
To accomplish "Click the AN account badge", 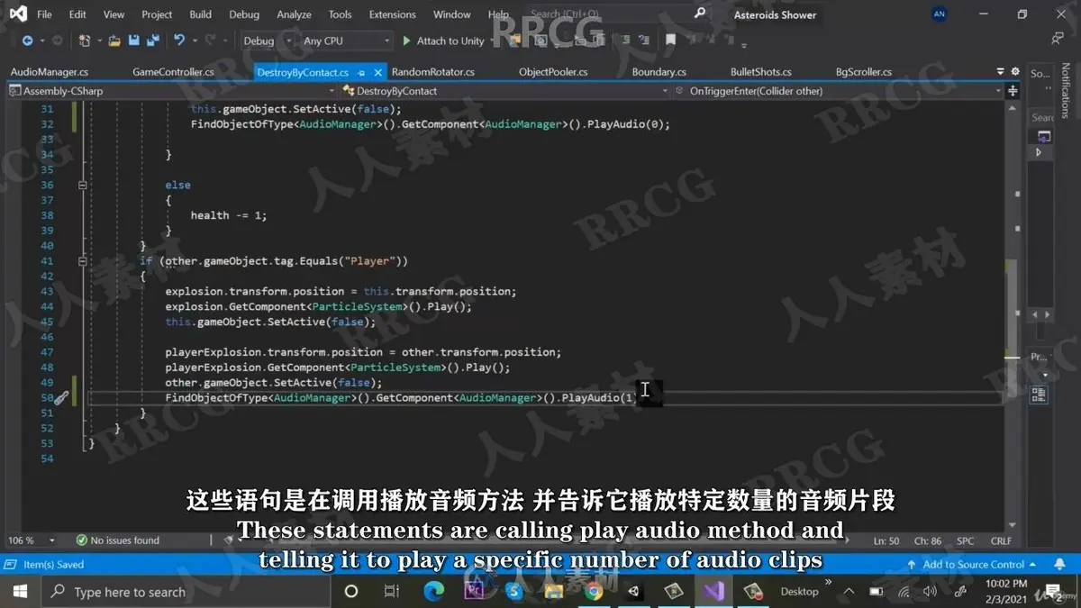I will 940,14.
